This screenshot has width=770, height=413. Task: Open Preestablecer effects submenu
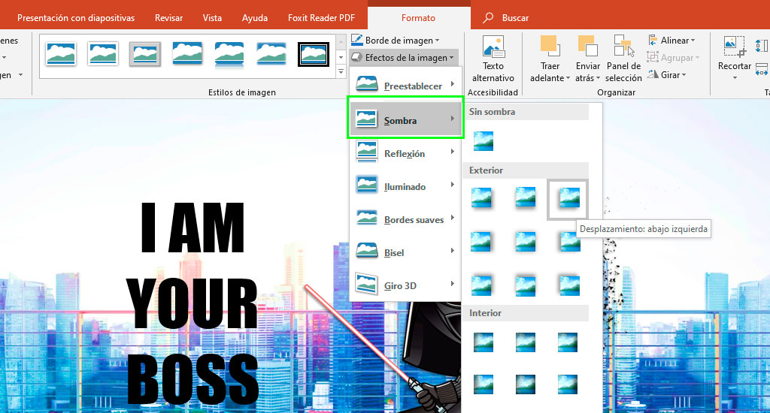405,86
